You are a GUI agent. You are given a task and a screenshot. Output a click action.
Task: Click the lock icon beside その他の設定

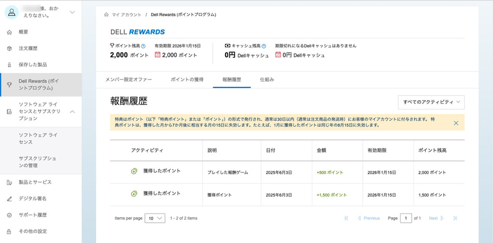(x=9, y=231)
